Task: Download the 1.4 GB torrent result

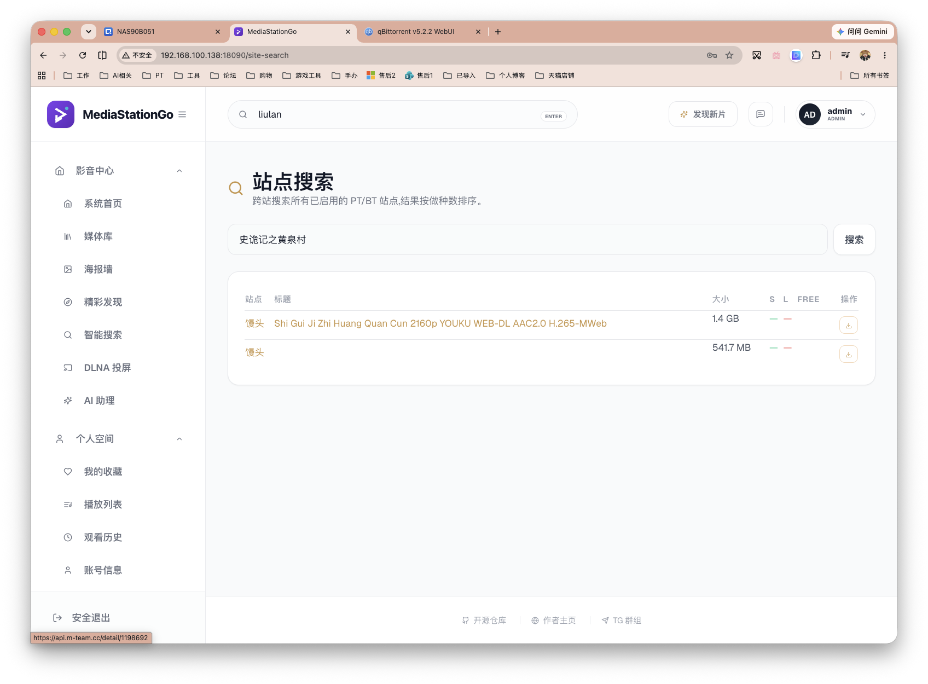Action: coord(849,325)
